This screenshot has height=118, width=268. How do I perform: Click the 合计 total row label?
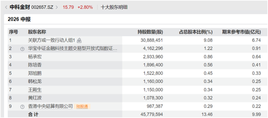tap(33, 114)
